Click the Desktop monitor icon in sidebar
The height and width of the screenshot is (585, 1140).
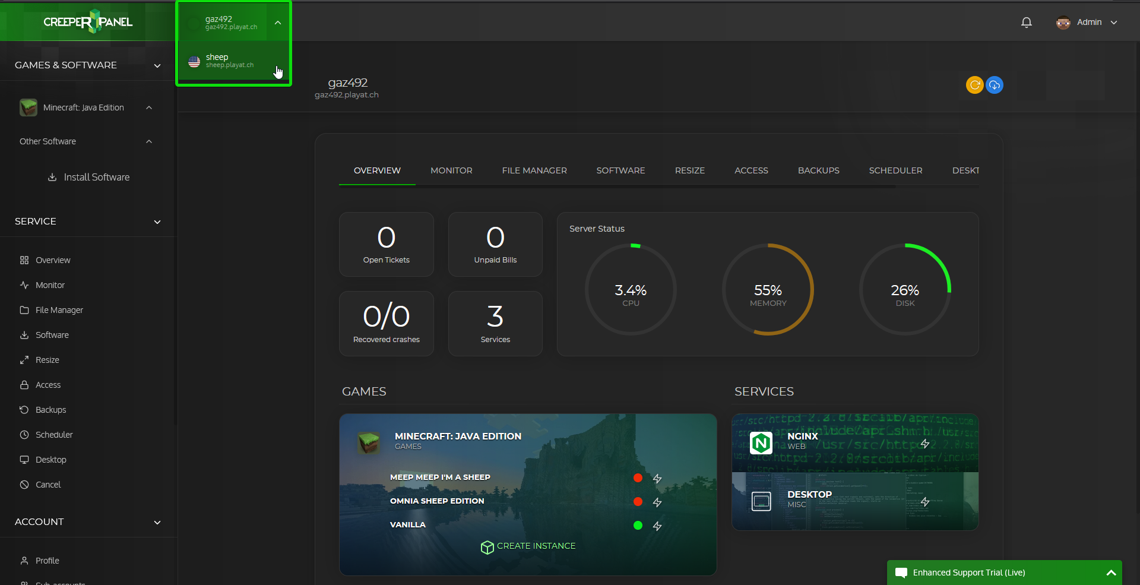click(x=24, y=460)
